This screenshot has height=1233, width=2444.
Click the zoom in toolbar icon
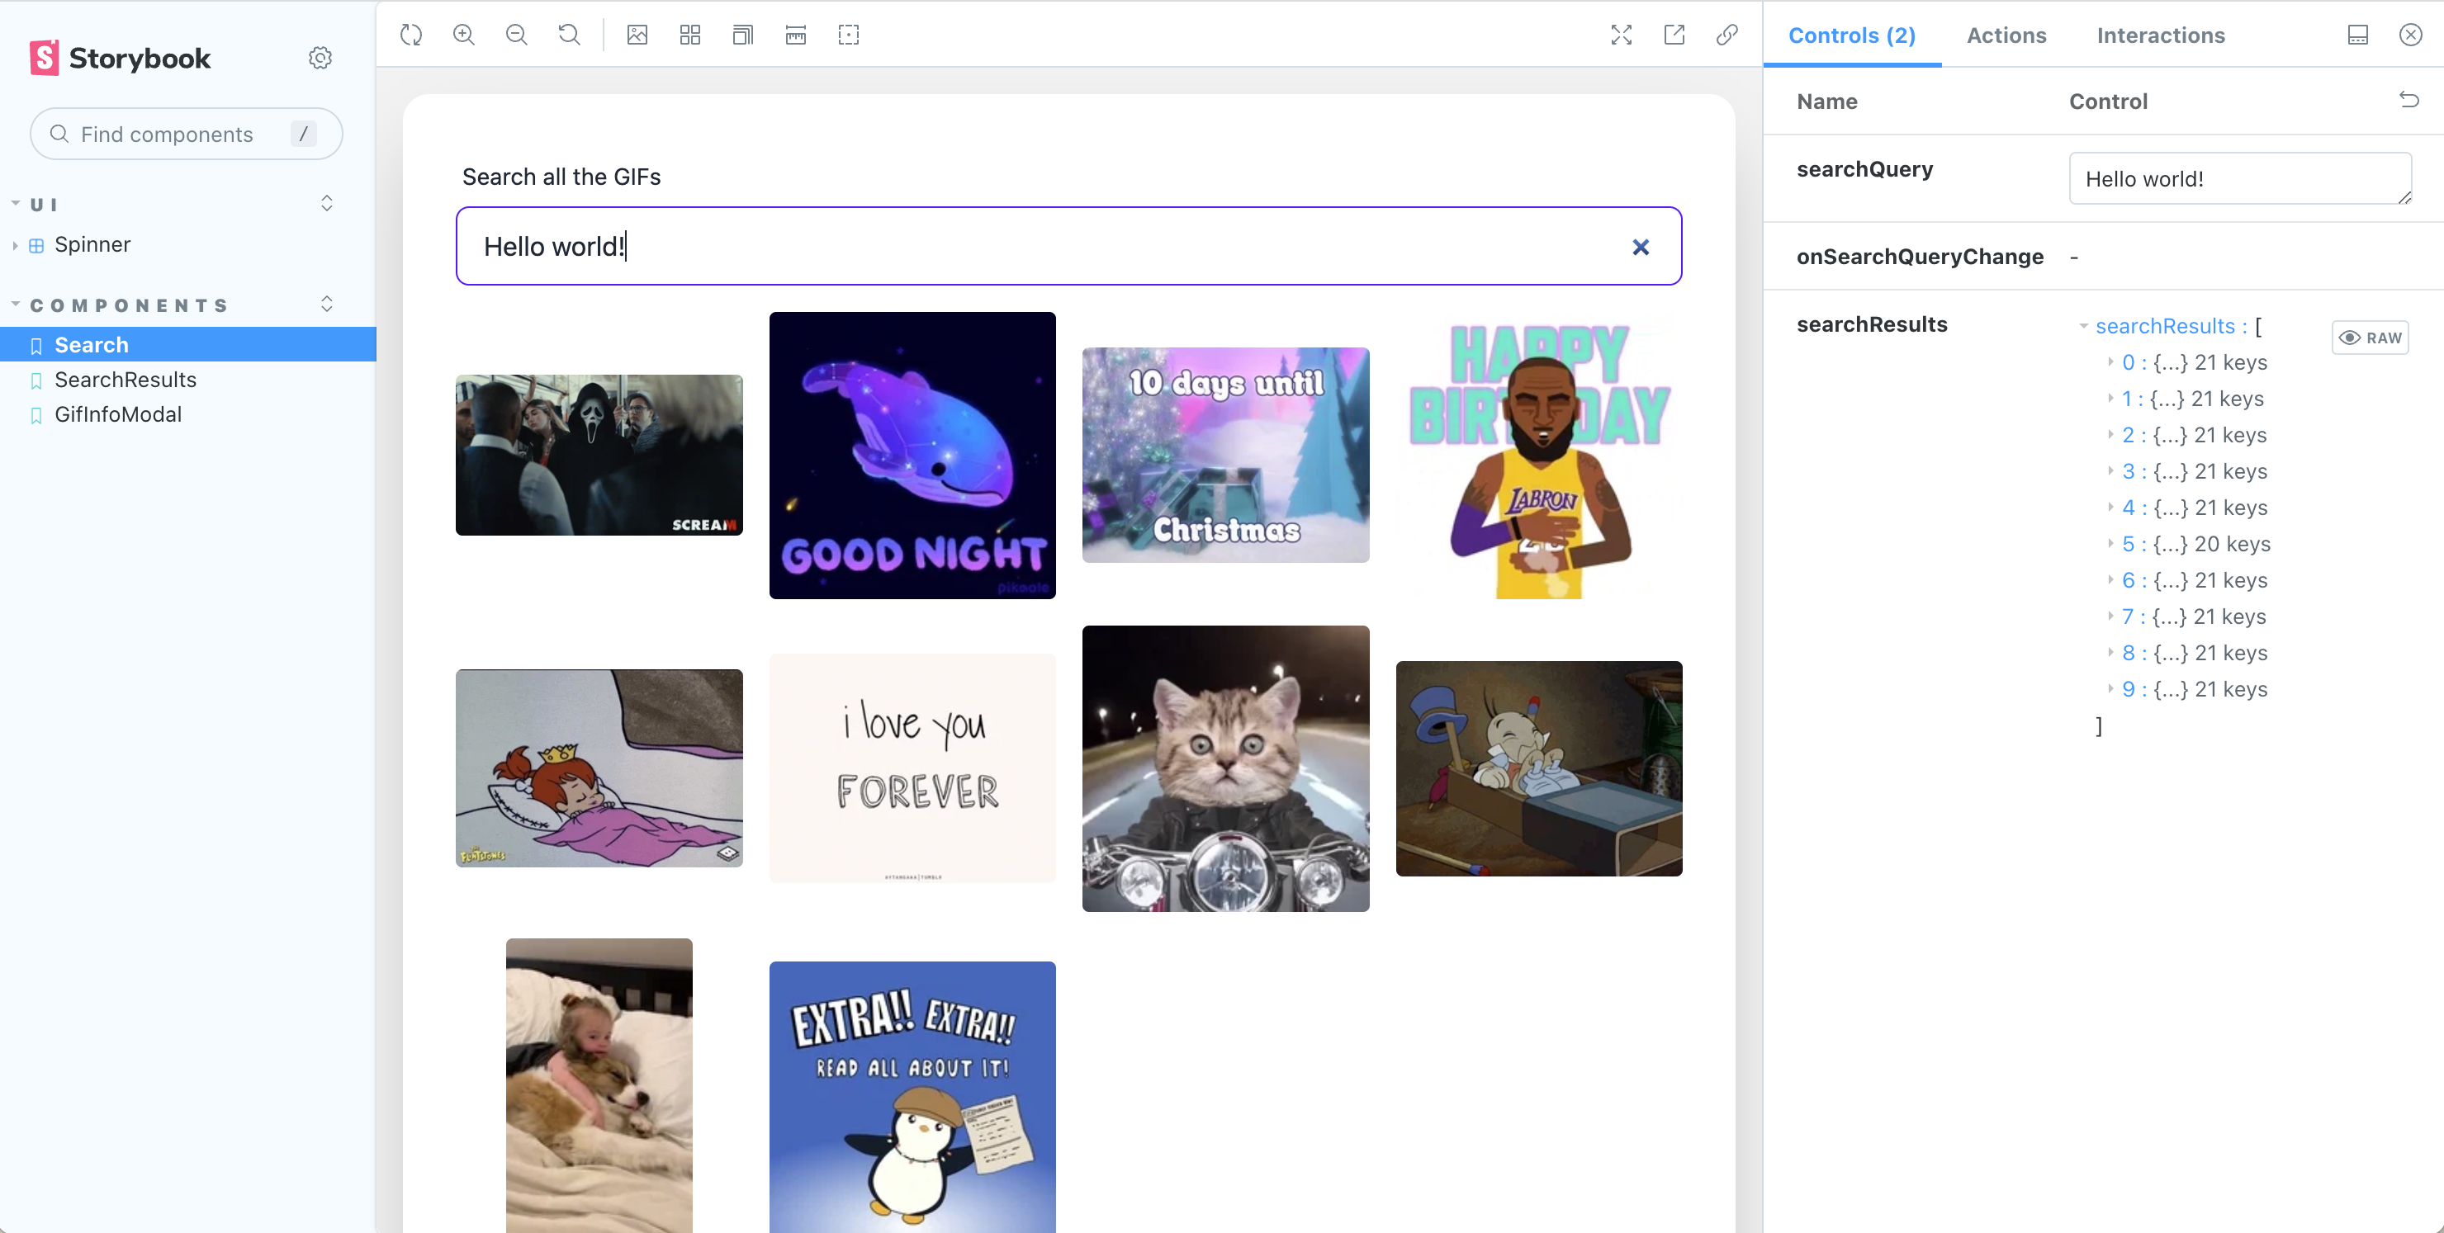pos(464,35)
